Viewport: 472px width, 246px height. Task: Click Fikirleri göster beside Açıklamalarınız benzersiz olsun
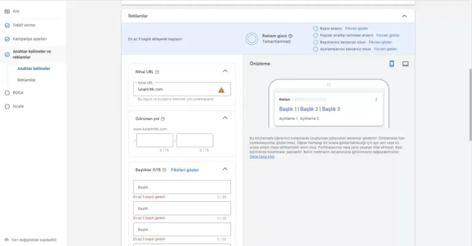pos(385,49)
